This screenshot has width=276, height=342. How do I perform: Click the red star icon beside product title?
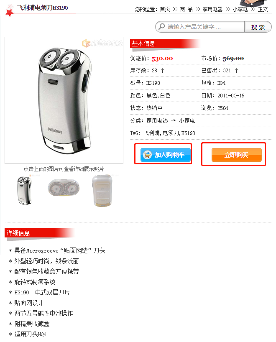[9, 11]
